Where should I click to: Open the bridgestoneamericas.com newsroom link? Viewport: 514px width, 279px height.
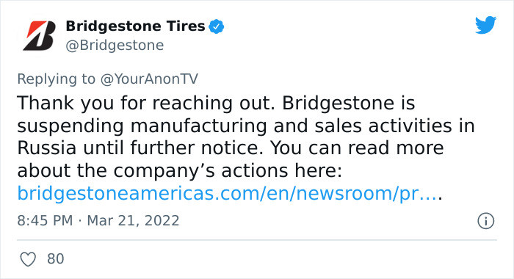[228, 193]
